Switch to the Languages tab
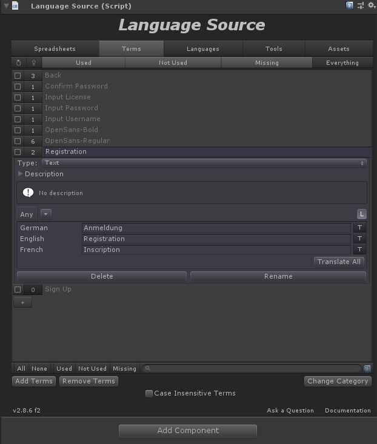The width and height of the screenshot is (377, 444). tap(203, 49)
